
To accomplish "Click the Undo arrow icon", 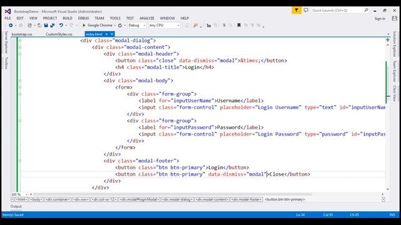I will click(x=61, y=25).
